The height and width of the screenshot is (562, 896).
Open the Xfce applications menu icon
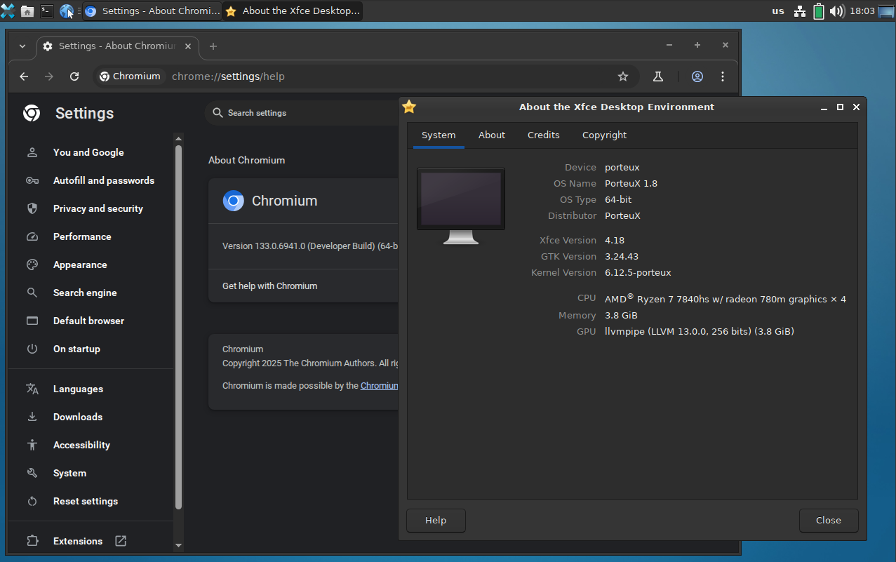8,11
